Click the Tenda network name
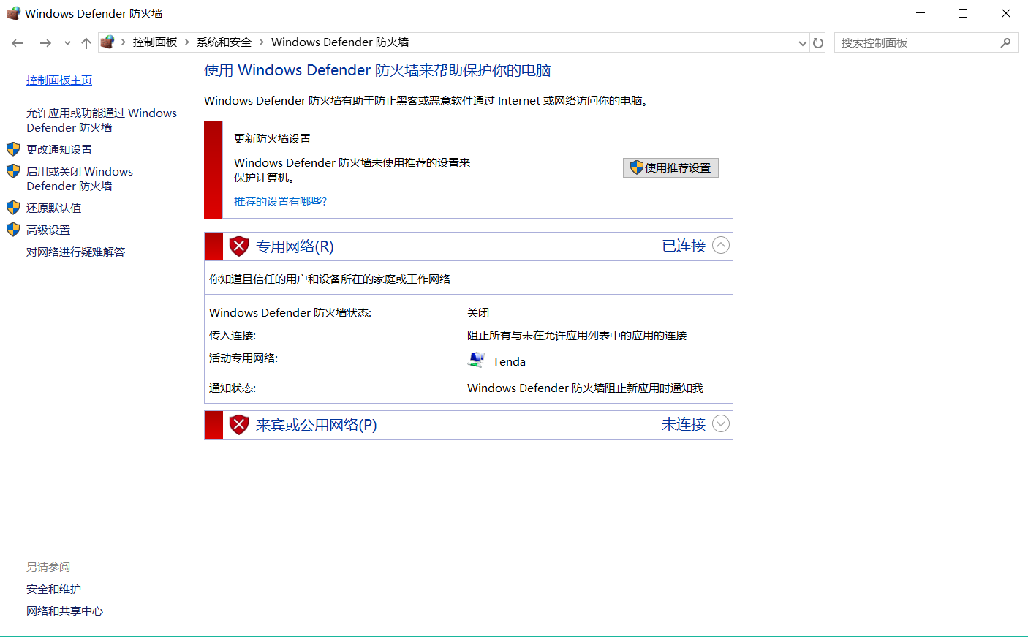Viewport: 1028px width, 637px height. 509,361
